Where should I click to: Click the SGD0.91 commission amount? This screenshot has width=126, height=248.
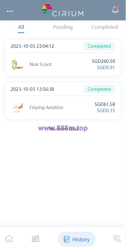tap(106, 68)
